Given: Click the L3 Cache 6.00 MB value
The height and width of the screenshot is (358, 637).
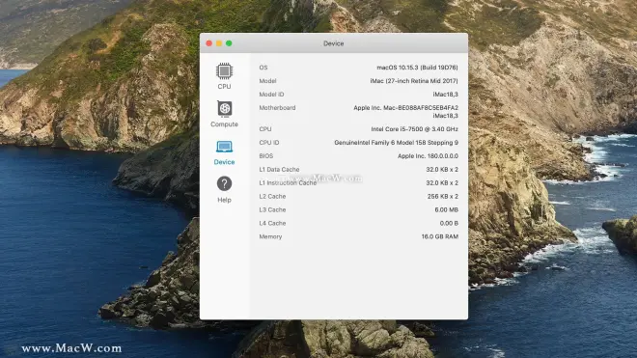Looking at the screenshot, I should [446, 209].
